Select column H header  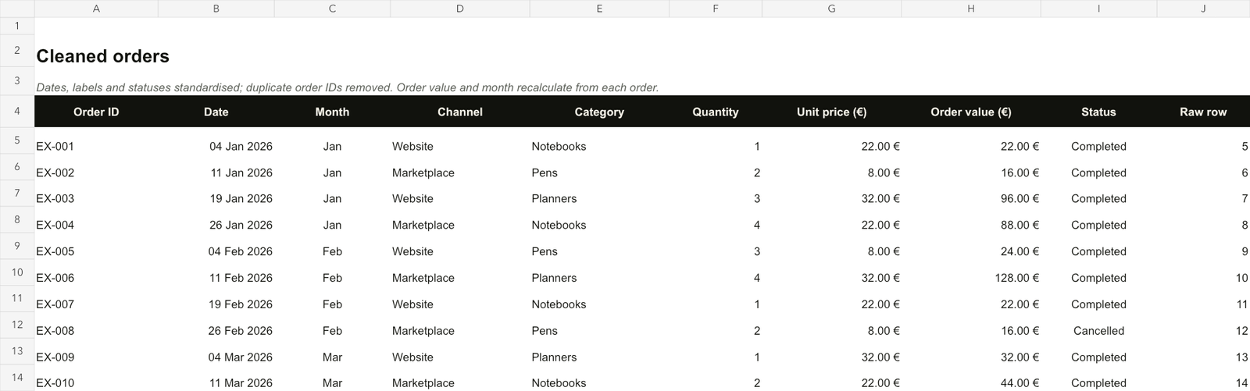tap(971, 9)
